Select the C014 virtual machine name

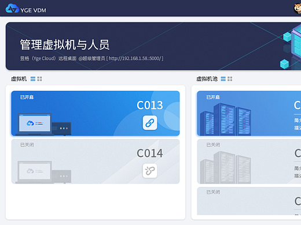(x=150, y=153)
